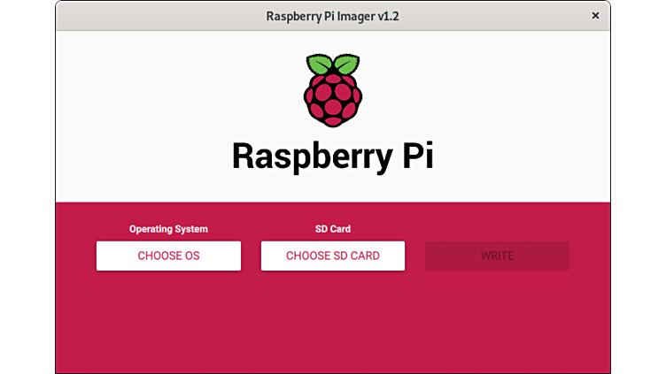This screenshot has height=374, width=666.
Task: Click the "SD Card" label
Action: point(332,229)
